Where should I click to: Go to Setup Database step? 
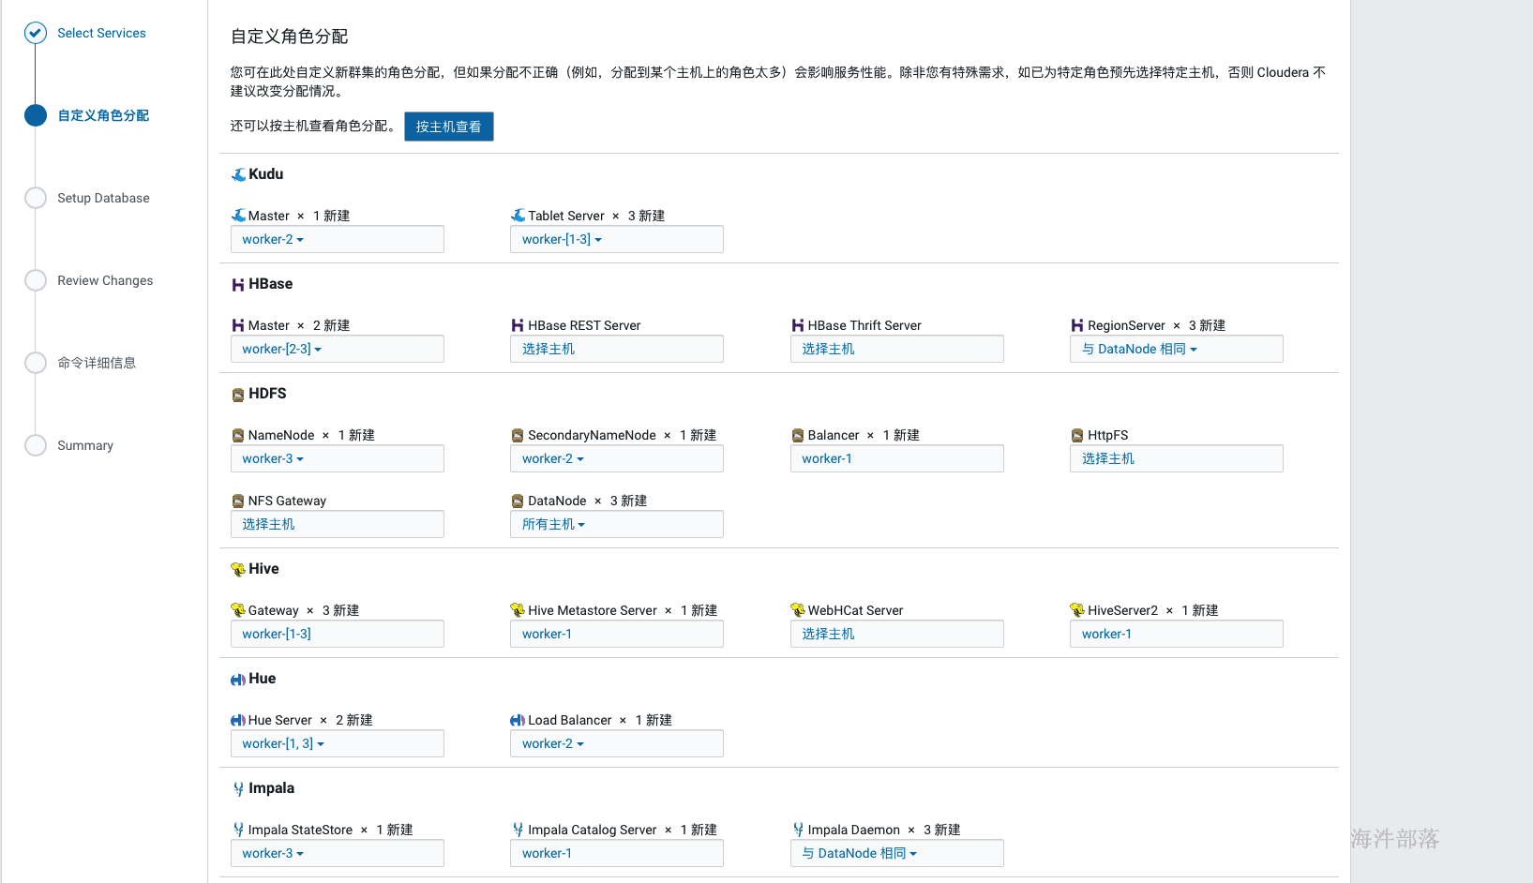[103, 198]
